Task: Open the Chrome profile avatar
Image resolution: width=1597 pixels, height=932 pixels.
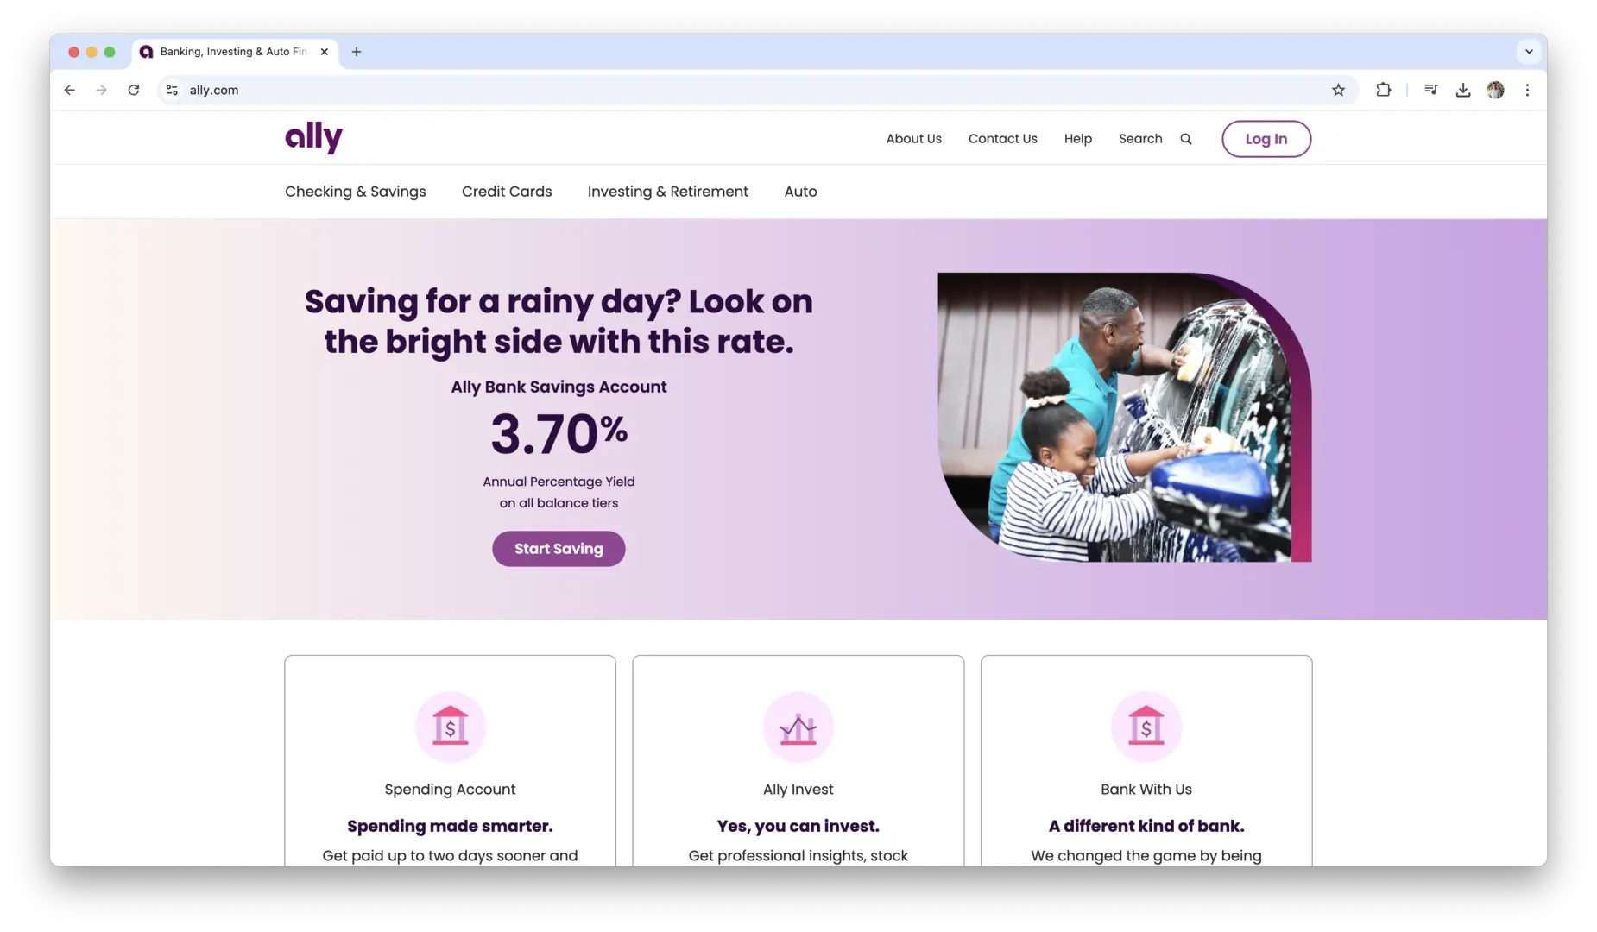Action: [1495, 90]
